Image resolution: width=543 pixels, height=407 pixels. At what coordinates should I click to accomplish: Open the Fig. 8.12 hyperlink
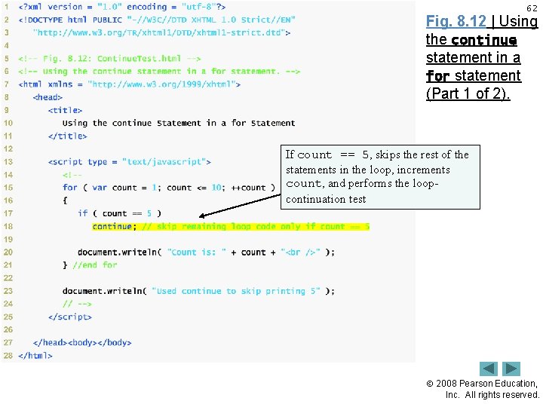coord(456,21)
